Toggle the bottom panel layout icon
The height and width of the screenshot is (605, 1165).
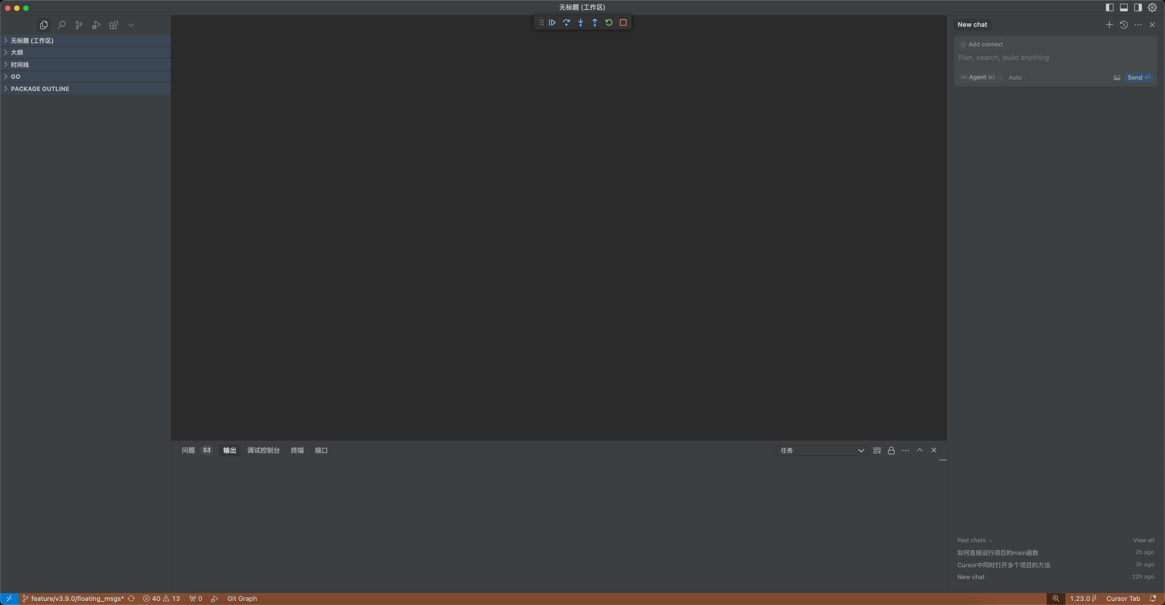[1124, 7]
